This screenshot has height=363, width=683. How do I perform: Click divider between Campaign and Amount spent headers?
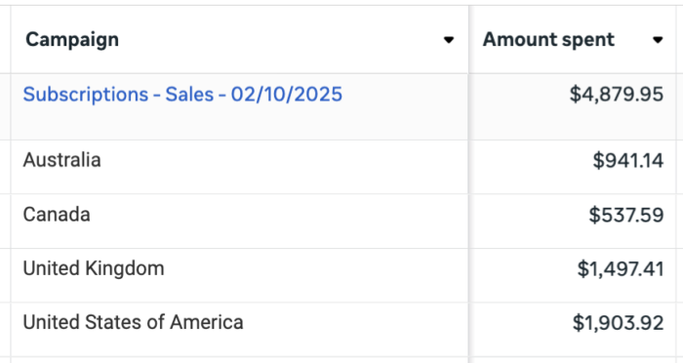click(469, 40)
